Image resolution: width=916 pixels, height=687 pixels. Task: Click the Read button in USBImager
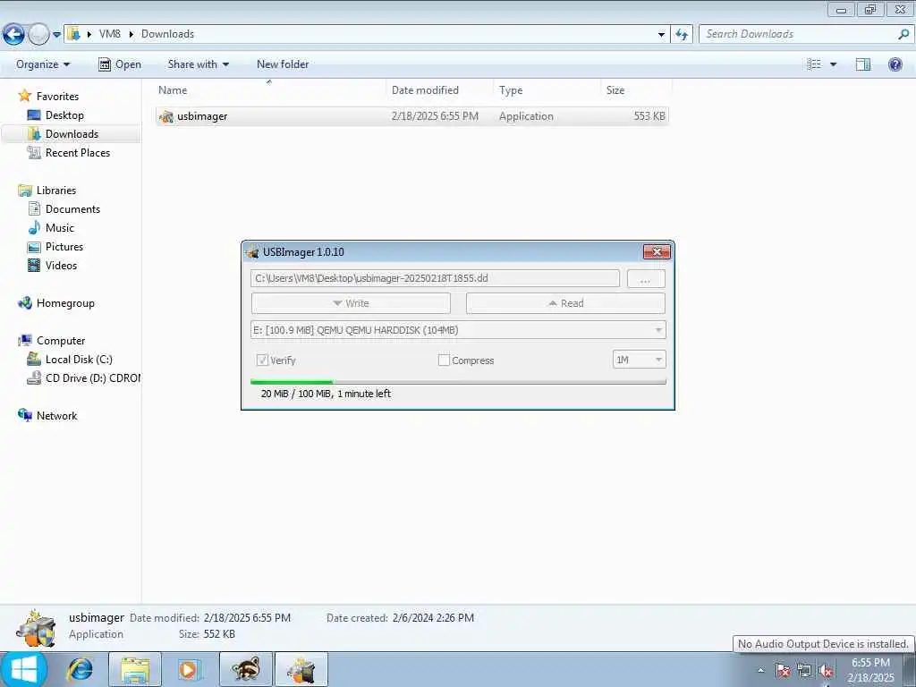[x=565, y=303]
